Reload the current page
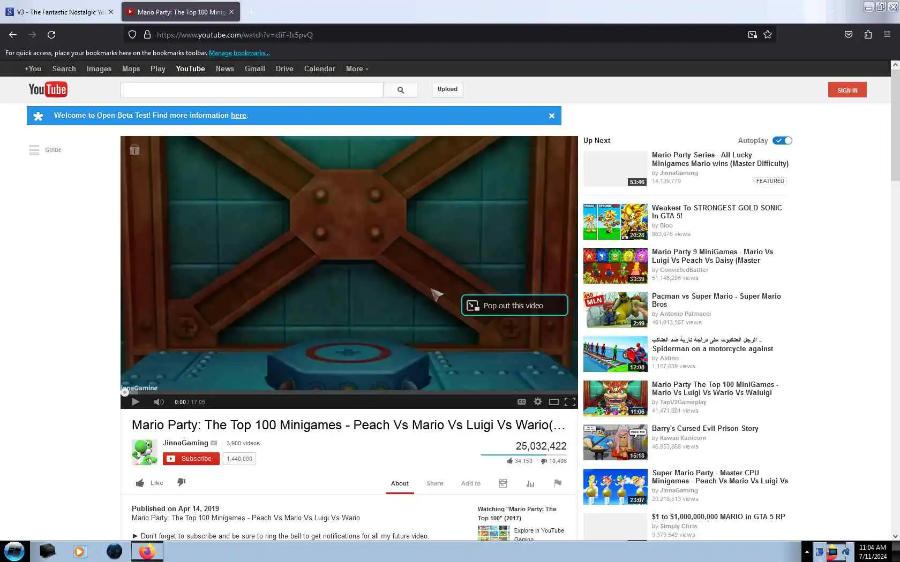The height and width of the screenshot is (562, 900). pos(51,35)
